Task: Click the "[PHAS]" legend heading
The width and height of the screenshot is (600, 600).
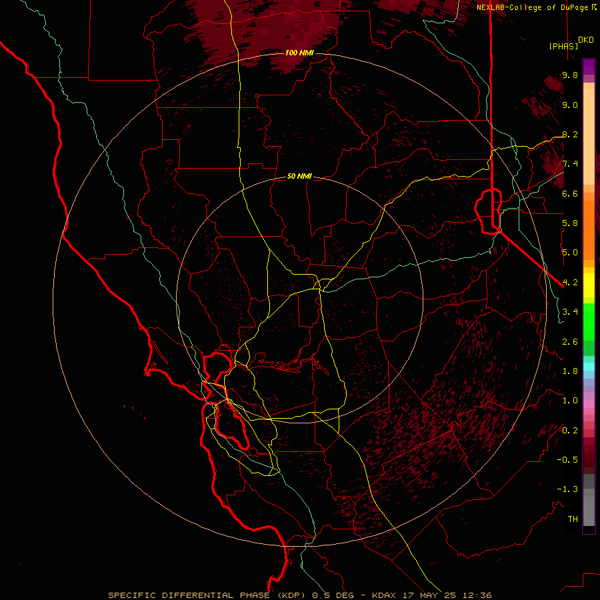Action: click(x=563, y=46)
